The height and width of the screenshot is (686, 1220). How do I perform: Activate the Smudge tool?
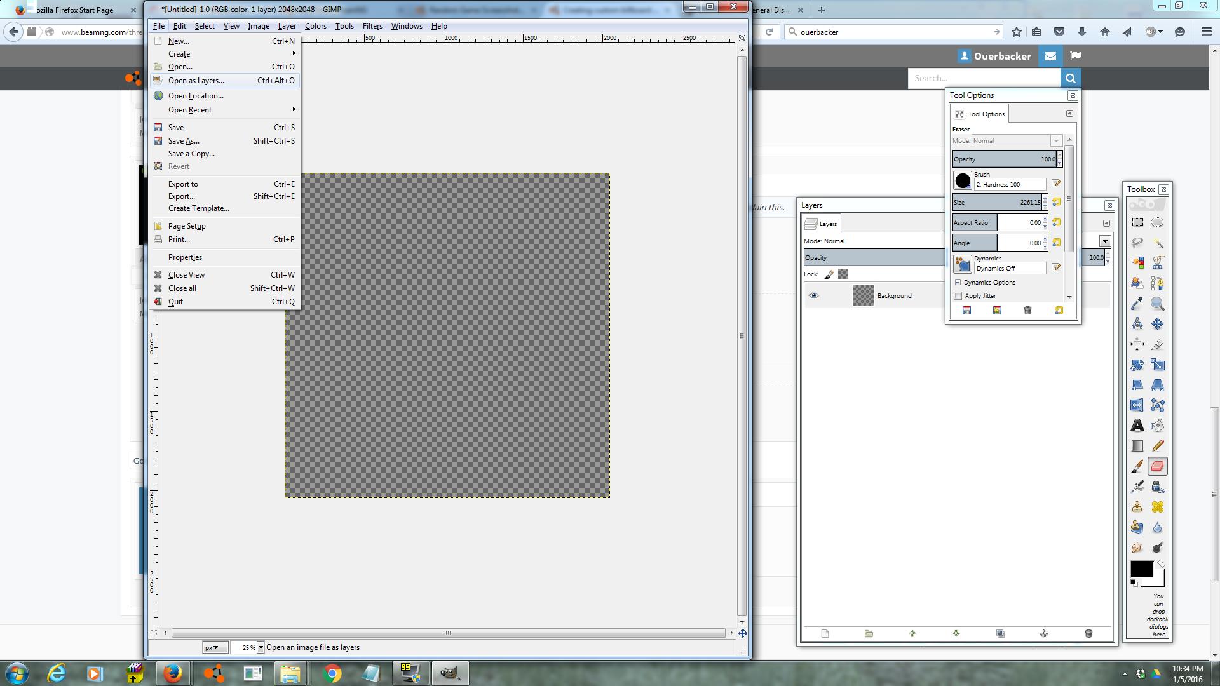coord(1137,548)
